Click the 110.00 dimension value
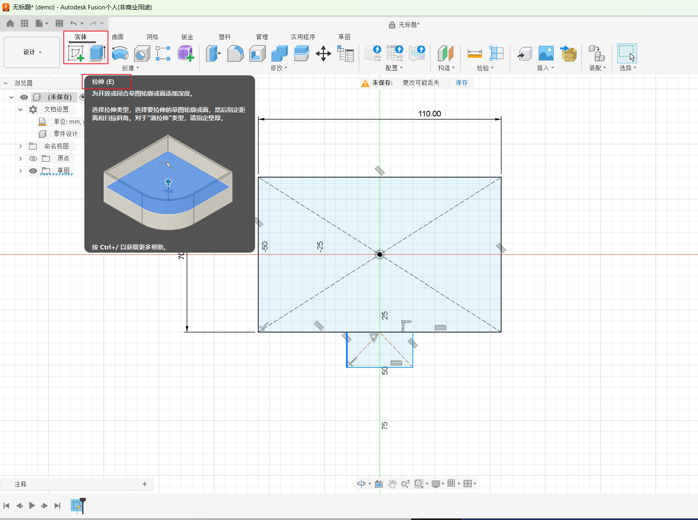Screen dimensions: 698x520 pos(429,114)
